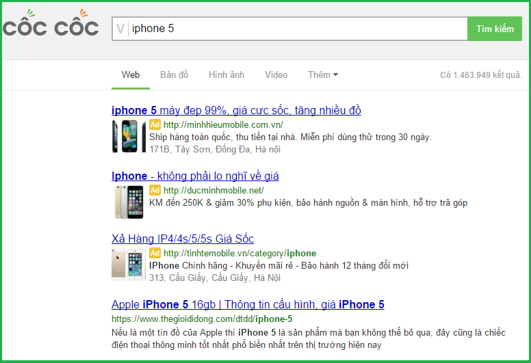Viewport: 531px width, 363px height.
Task: Open the 'iphone 5 máy đẹp 99%' ad link
Action: [x=236, y=110]
